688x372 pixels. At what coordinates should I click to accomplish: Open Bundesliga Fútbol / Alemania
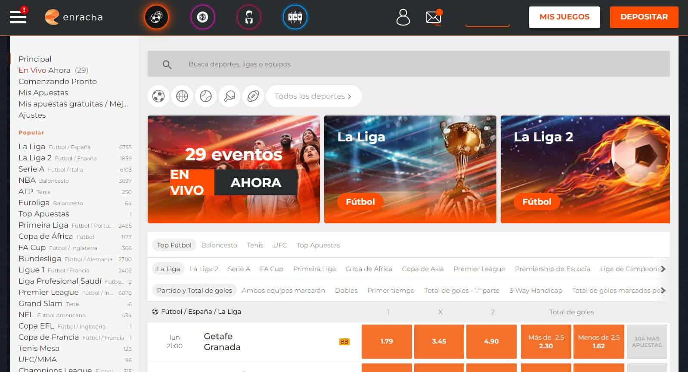[x=75, y=259]
